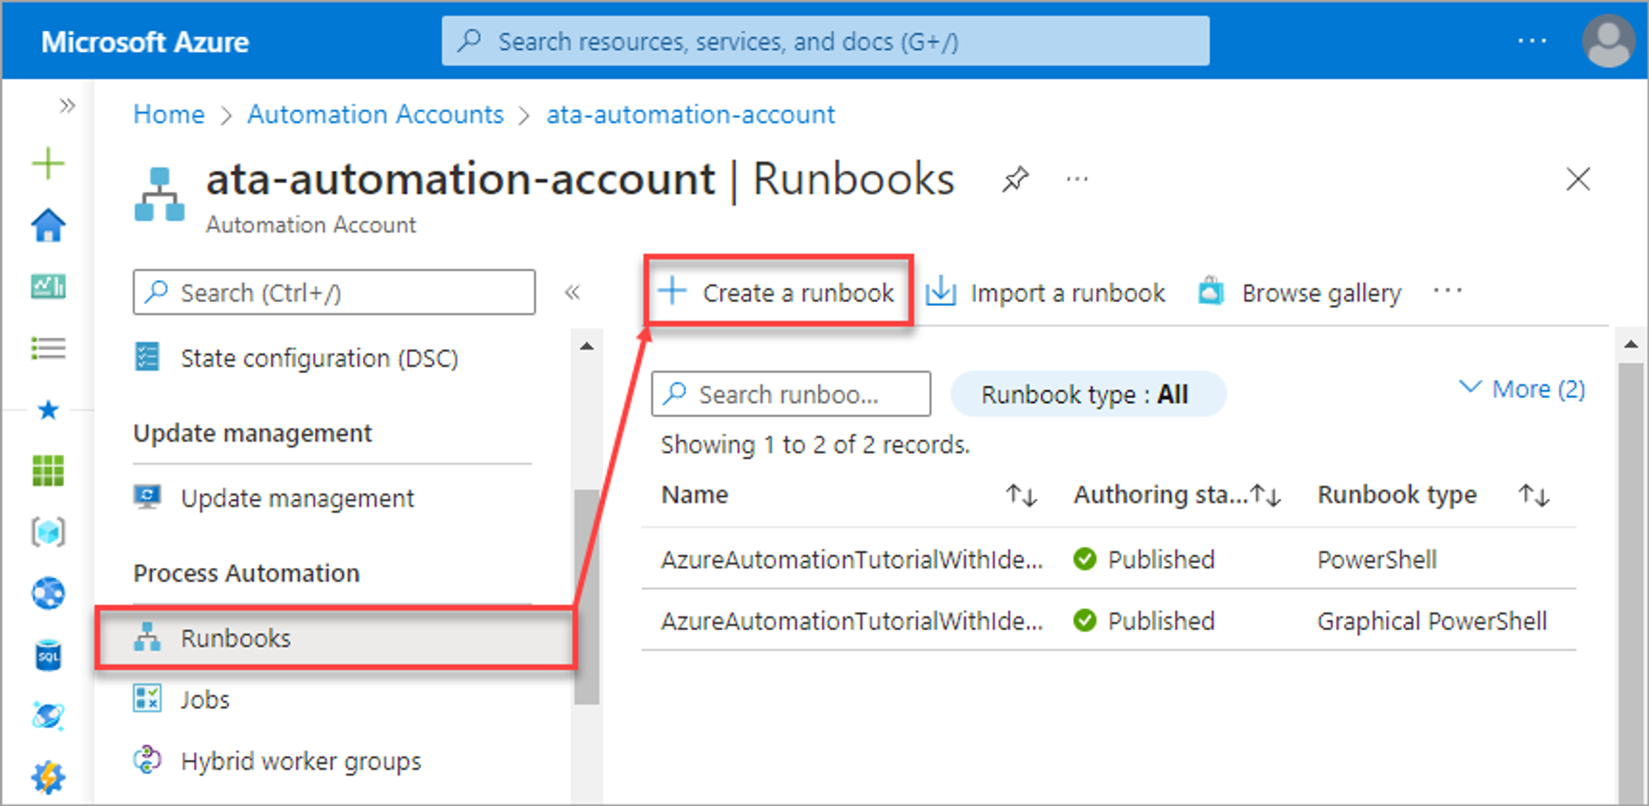Click the Graphical PowerShell type cell

click(x=1432, y=621)
